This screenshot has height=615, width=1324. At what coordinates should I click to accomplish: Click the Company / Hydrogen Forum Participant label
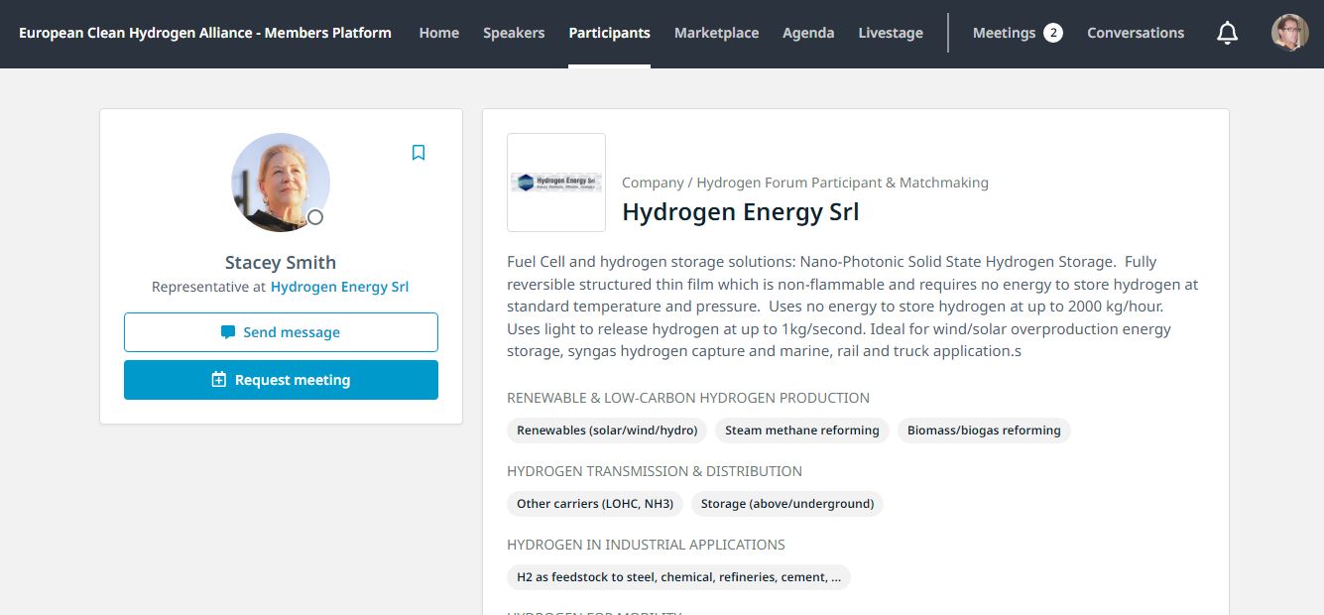[804, 183]
